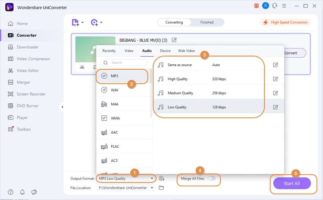Click the Toolbox grid icon

pos(11,129)
